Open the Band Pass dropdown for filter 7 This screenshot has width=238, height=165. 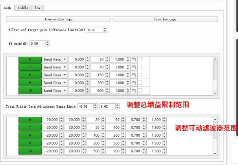(55, 67)
